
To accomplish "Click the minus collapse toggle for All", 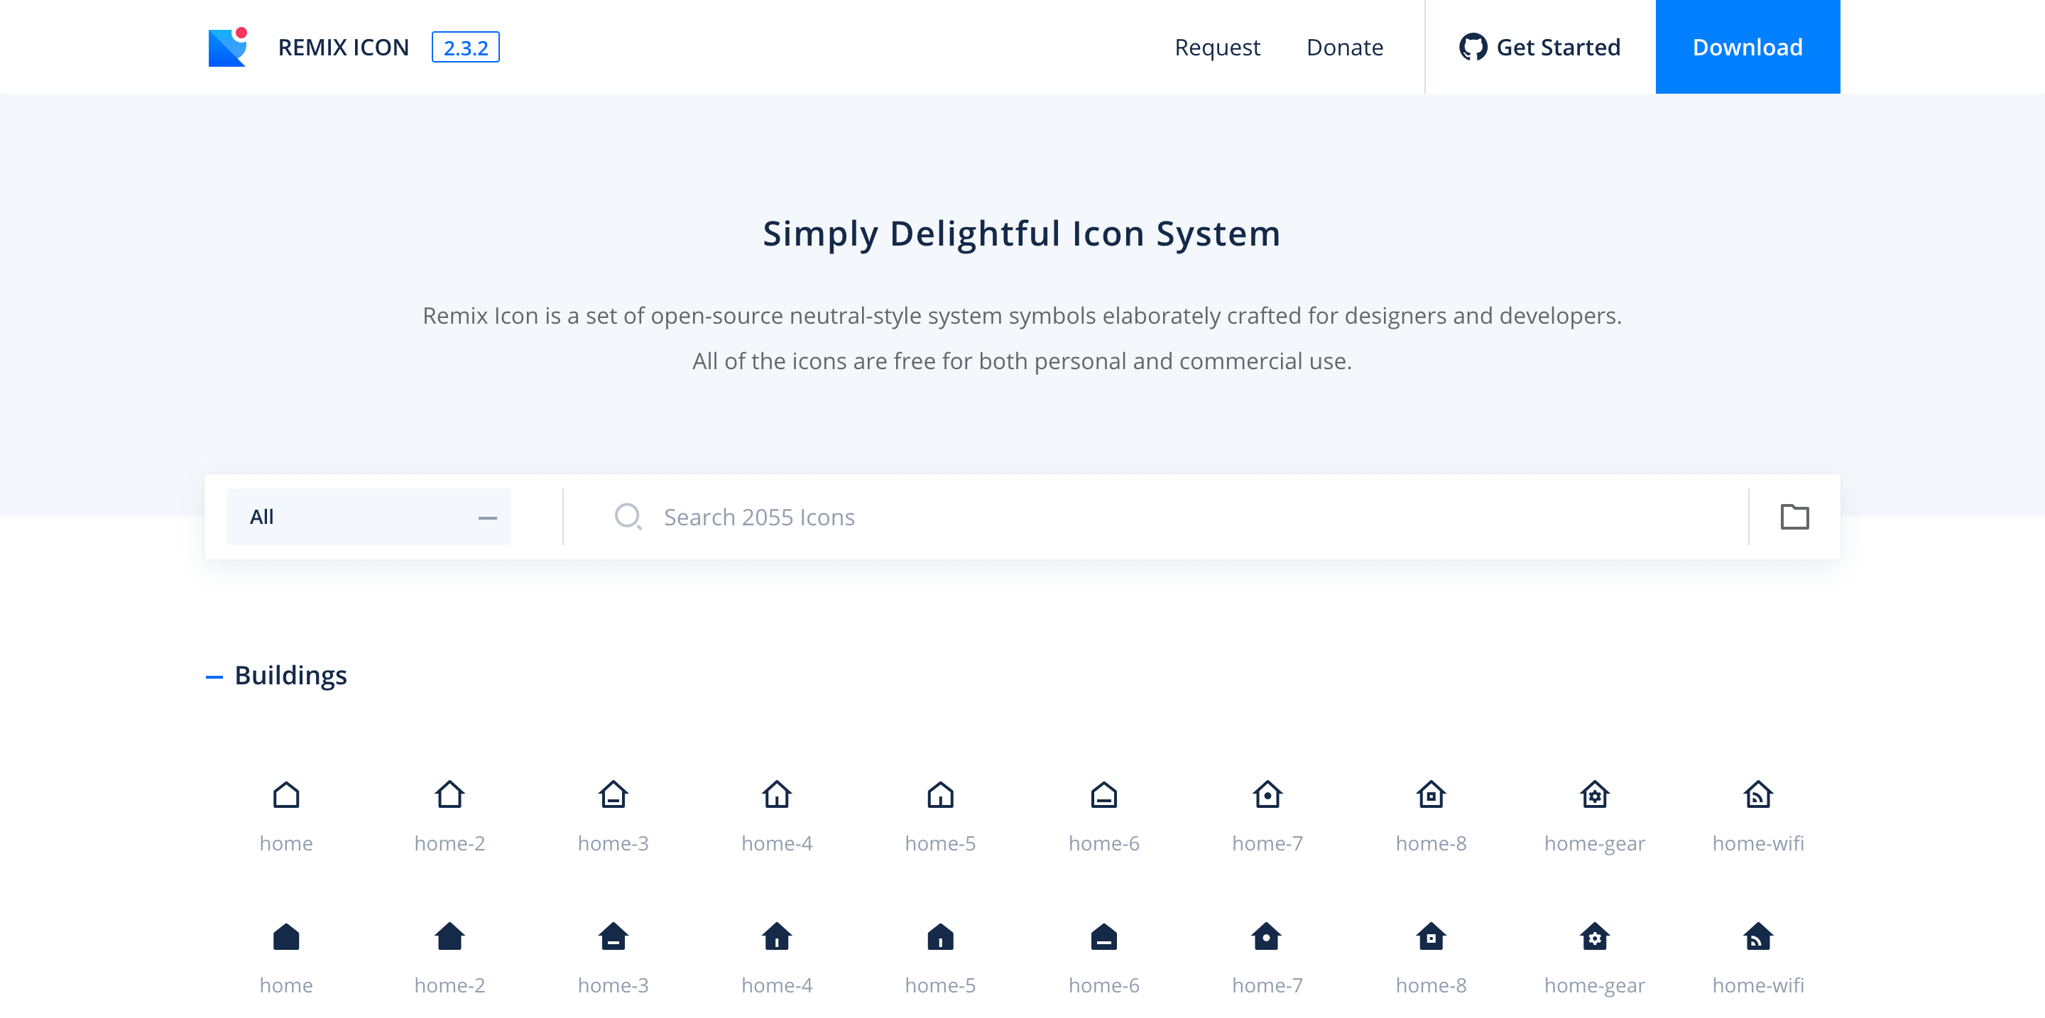I will click(x=488, y=516).
